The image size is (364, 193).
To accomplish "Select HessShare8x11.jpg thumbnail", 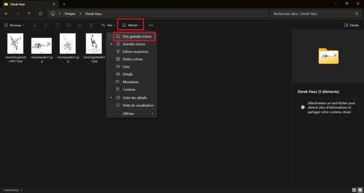I will [42, 46].
